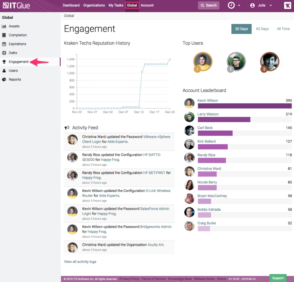Click the IT Glue logo
This screenshot has height=282, width=294.
pos(16,5)
